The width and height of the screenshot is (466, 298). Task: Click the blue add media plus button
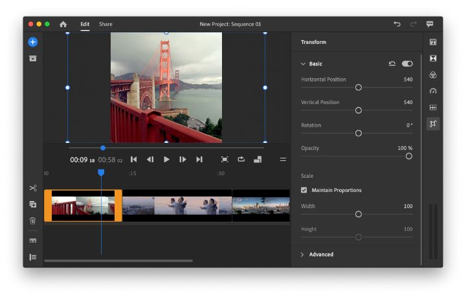click(x=32, y=42)
